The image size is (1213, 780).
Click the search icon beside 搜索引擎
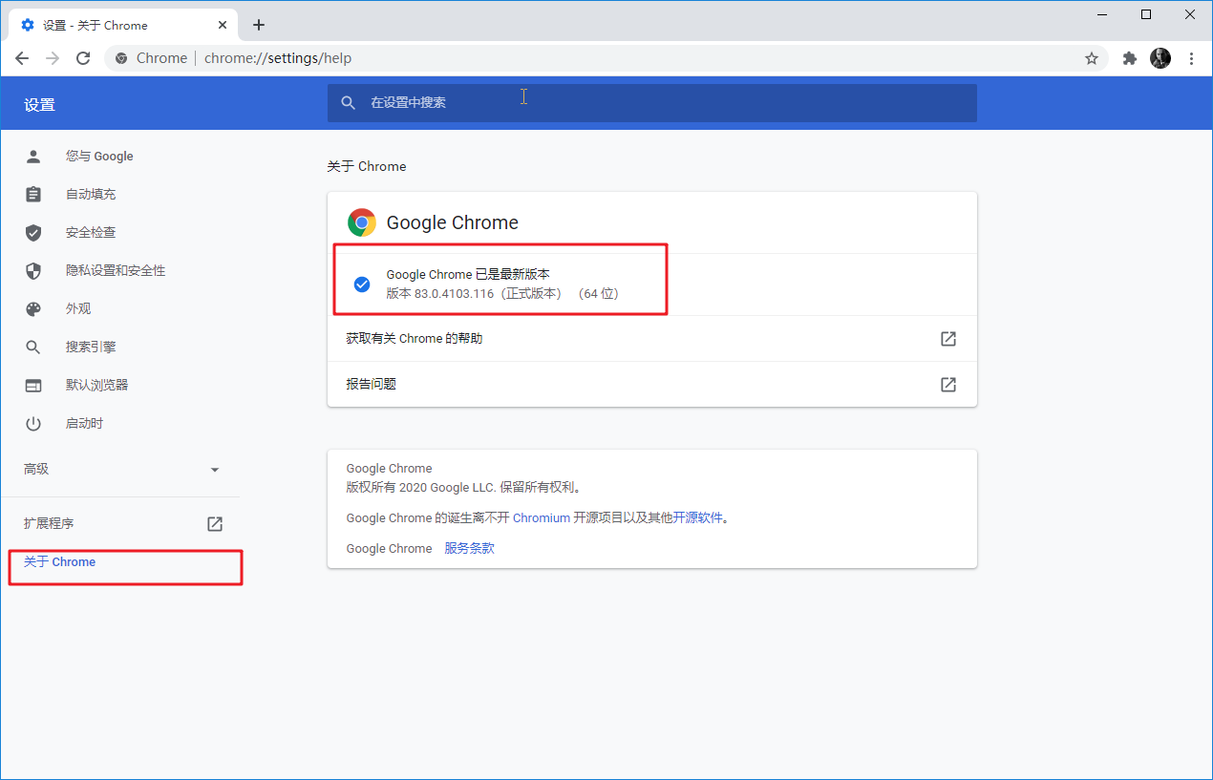33,347
